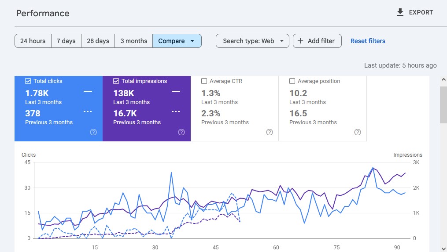The height and width of the screenshot is (252, 447).
Task: Open the Compare date range dropdown
Action: 177,41
